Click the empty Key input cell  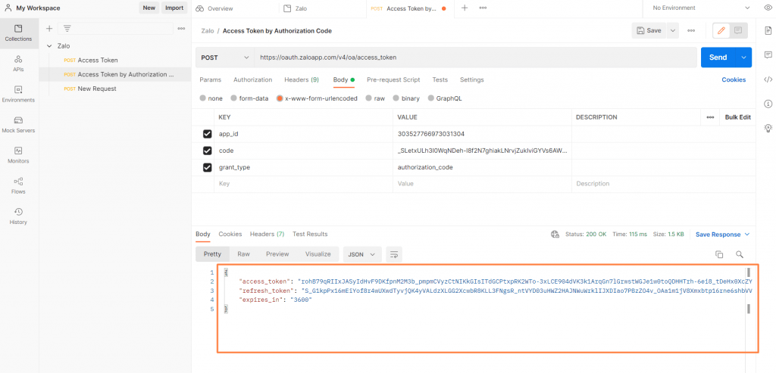pos(304,184)
